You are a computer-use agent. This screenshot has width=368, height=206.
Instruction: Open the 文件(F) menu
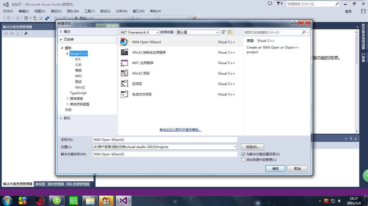pyautogui.click(x=8, y=11)
